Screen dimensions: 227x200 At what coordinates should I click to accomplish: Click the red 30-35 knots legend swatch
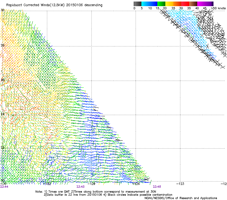coord(185,4)
